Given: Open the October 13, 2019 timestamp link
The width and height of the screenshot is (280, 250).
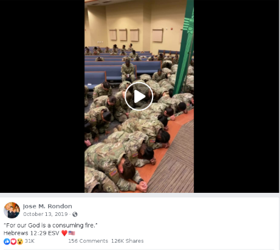Looking at the screenshot, I should 46,214.
